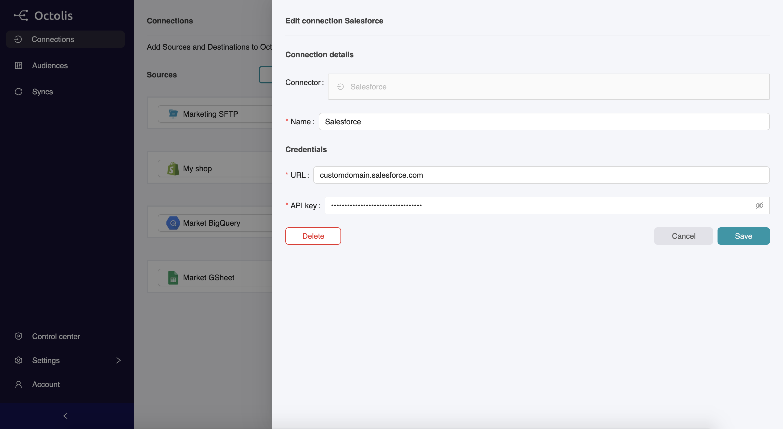This screenshot has width=783, height=429.
Task: Click the Shopify icon for My shop
Action: 173,168
